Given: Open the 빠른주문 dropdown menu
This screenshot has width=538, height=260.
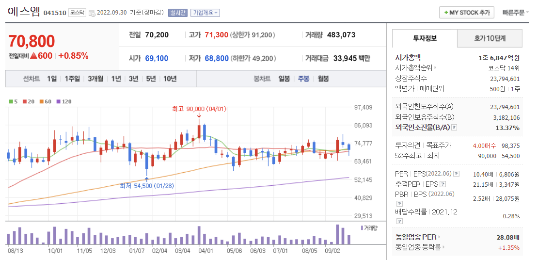Looking at the screenshot, I should [x=516, y=13].
